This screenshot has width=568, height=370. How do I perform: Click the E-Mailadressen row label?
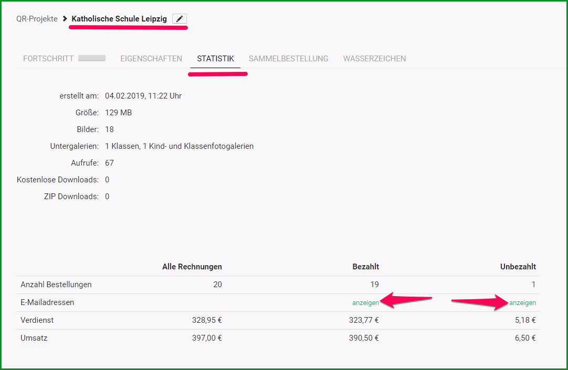click(x=47, y=302)
